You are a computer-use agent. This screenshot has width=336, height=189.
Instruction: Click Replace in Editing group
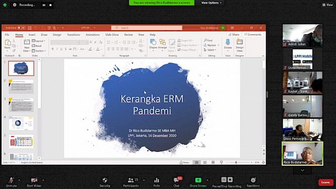click(x=211, y=45)
